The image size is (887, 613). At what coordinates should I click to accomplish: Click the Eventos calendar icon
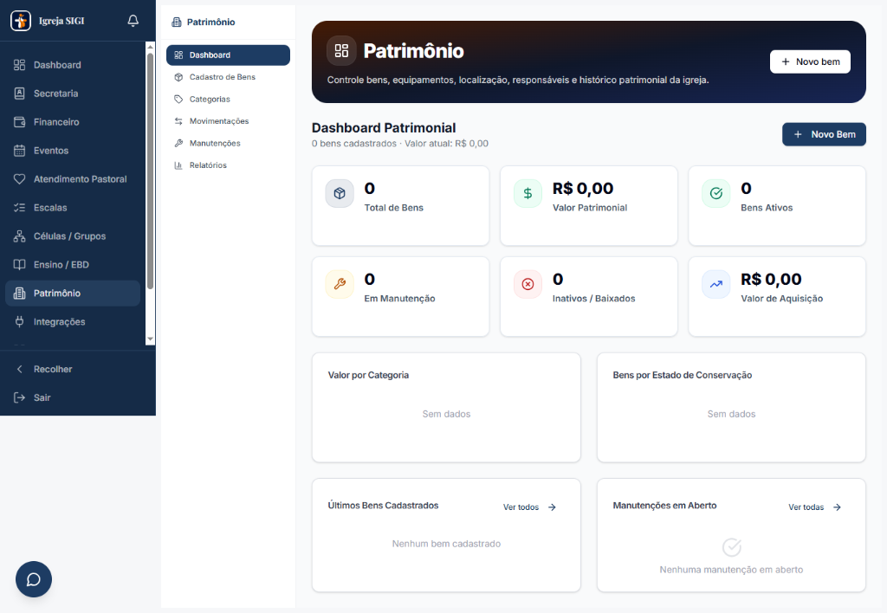tap(19, 151)
